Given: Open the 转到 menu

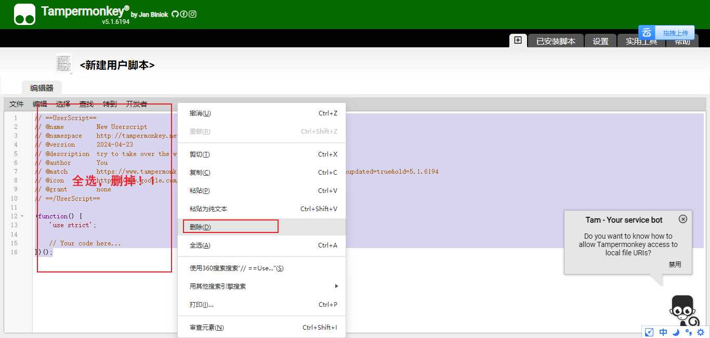Looking at the screenshot, I should click(x=110, y=104).
